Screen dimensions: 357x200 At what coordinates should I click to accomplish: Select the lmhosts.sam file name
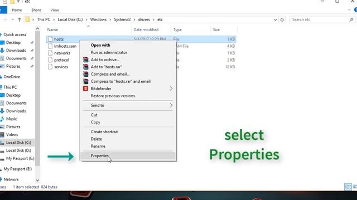[65, 46]
